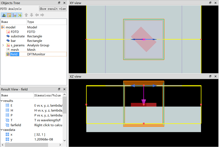Move object down with the down arrow
Image resolution: width=219 pixels, height=147 pixels.
click(32, 15)
